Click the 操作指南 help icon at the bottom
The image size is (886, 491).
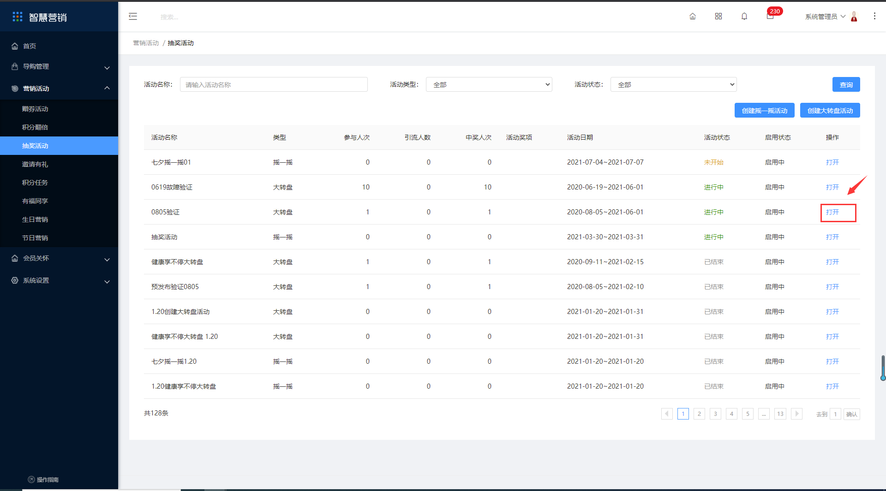click(x=31, y=479)
